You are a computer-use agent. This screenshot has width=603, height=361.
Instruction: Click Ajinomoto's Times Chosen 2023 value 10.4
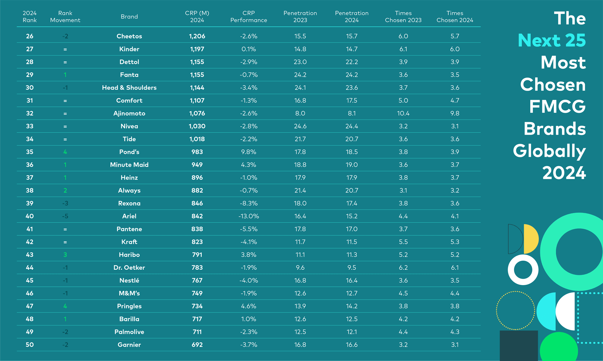tap(403, 113)
